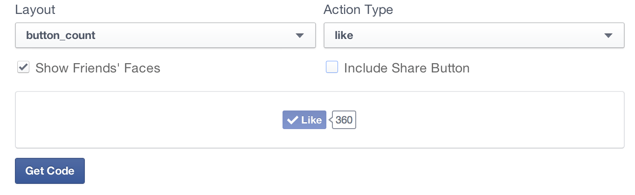Click the number 360 beside Like

(x=344, y=120)
